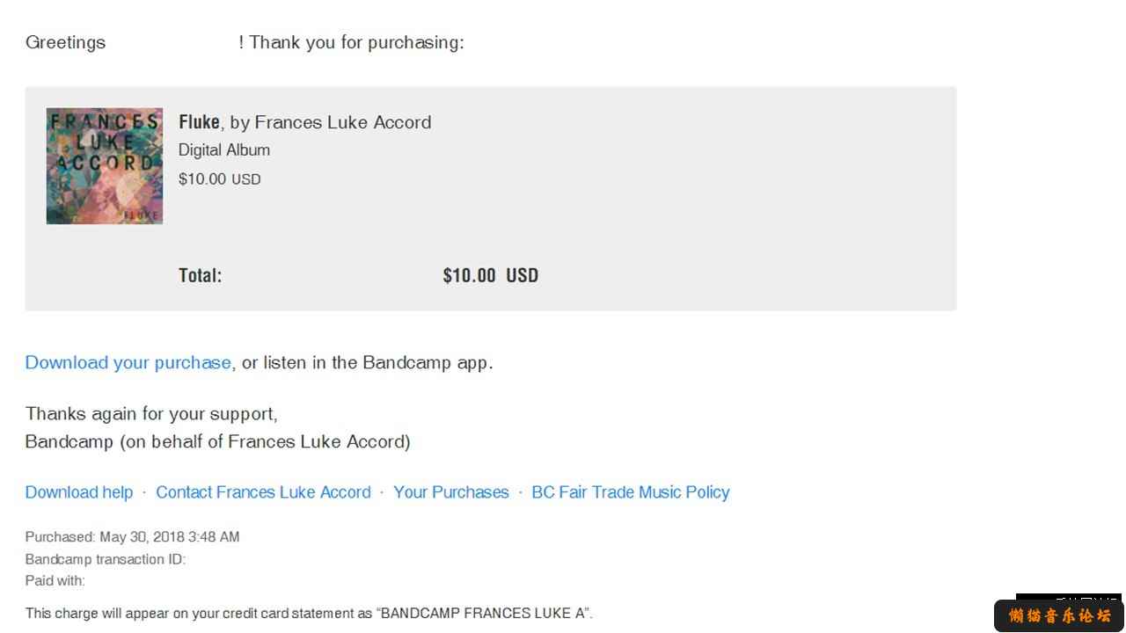The width and height of the screenshot is (1126, 633).
Task: Click the Greetings text
Action: [65, 42]
